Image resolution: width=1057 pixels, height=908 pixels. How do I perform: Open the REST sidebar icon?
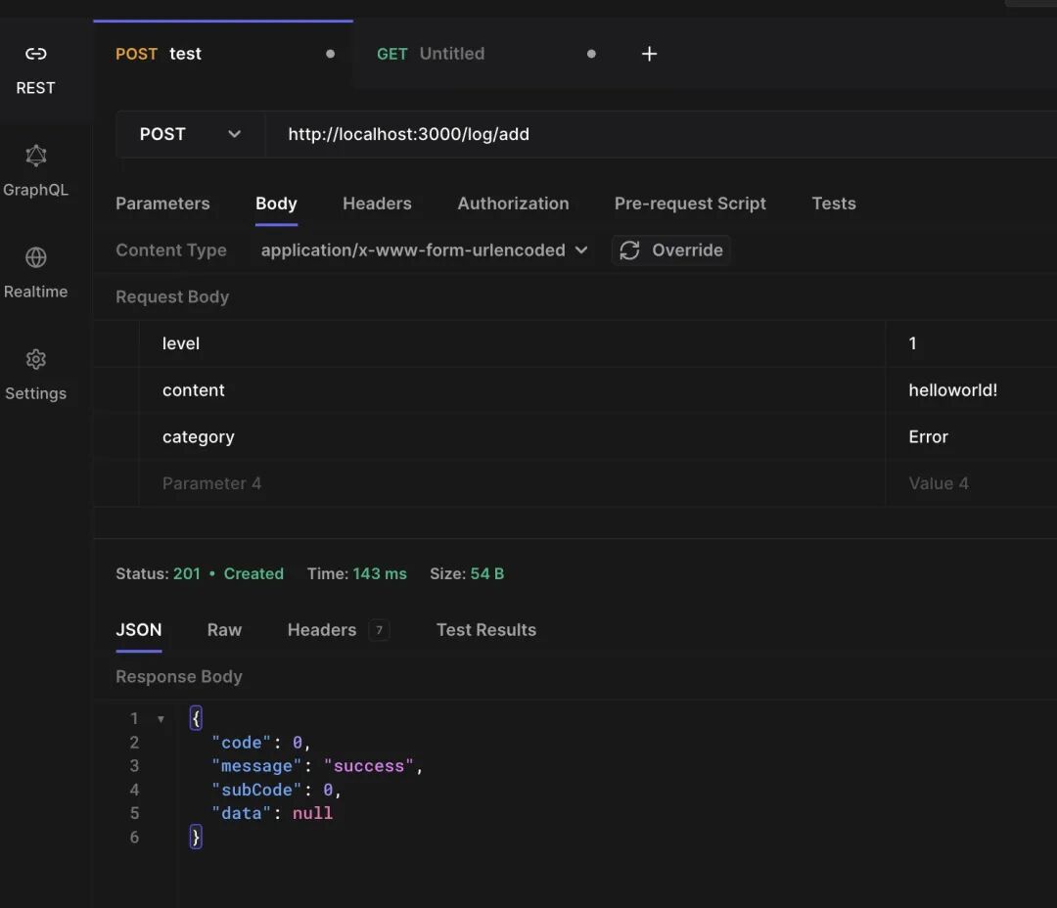(36, 54)
